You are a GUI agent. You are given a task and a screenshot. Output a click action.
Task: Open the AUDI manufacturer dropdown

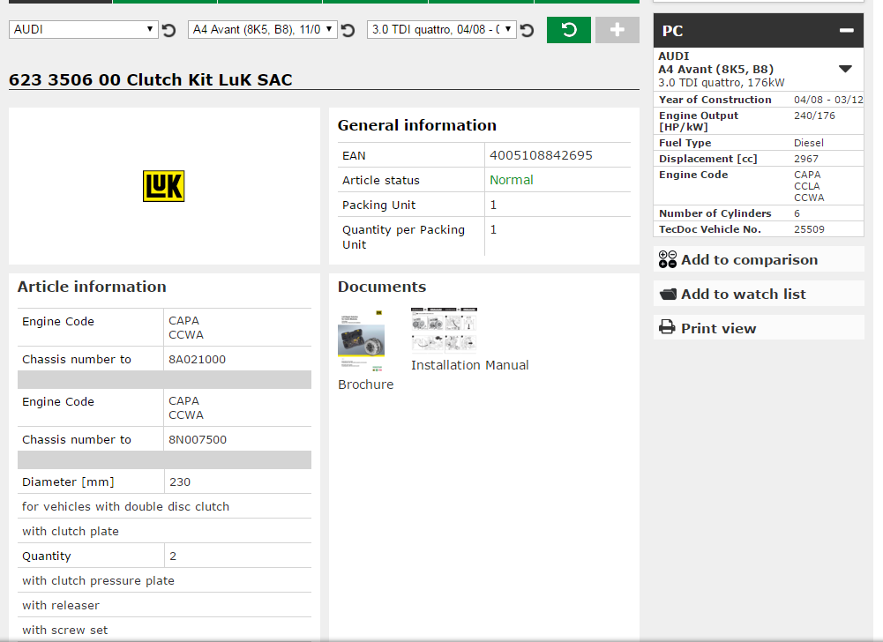[84, 29]
